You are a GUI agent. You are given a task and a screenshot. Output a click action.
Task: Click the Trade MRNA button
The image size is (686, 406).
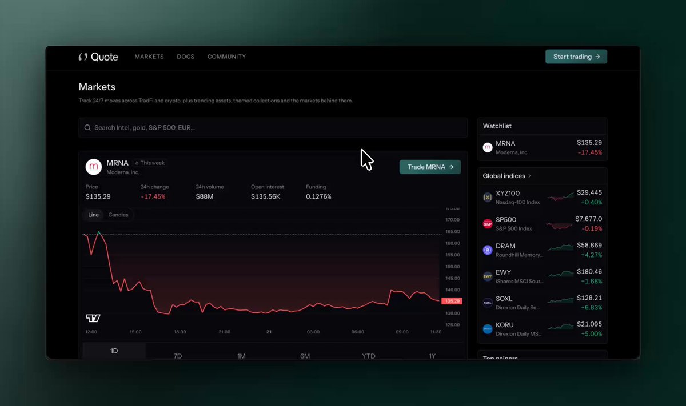click(x=430, y=167)
